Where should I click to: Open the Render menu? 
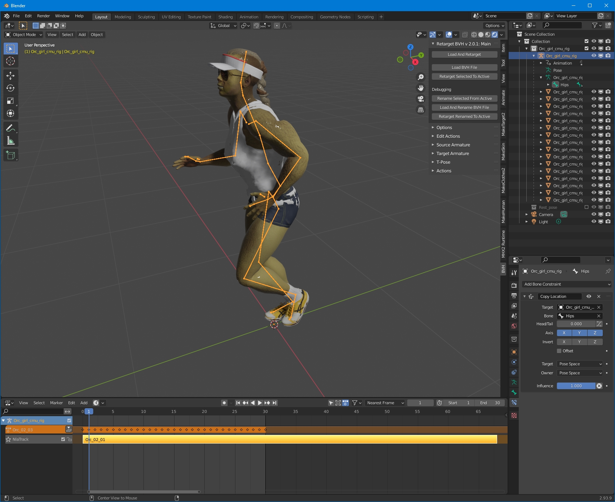point(43,16)
